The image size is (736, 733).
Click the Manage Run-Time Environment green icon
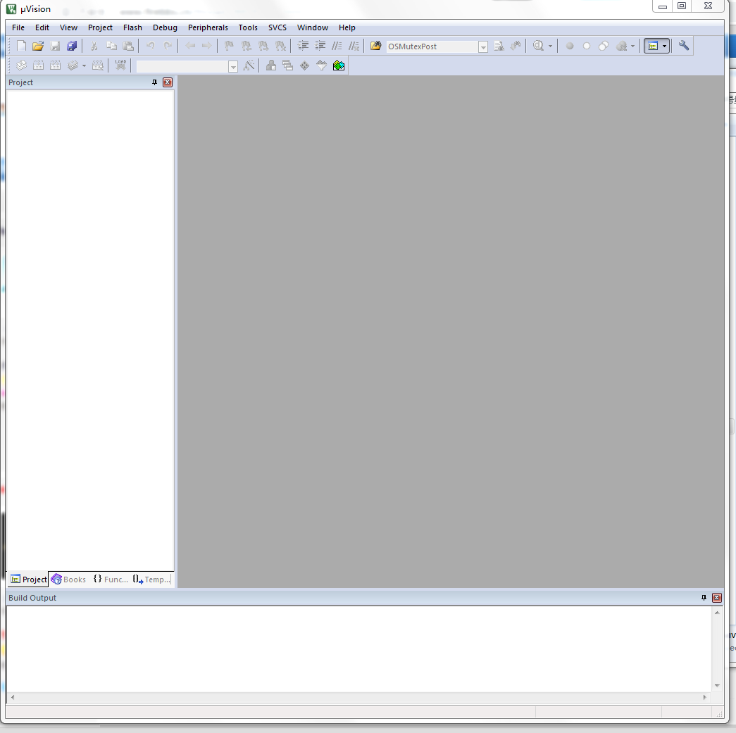[339, 65]
